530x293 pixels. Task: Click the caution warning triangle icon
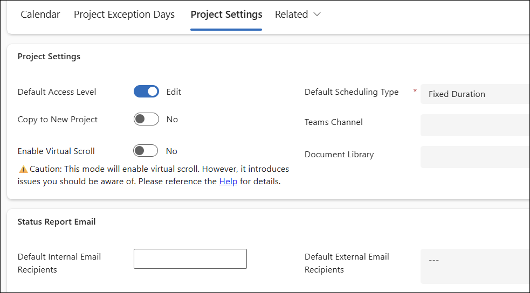pos(23,169)
